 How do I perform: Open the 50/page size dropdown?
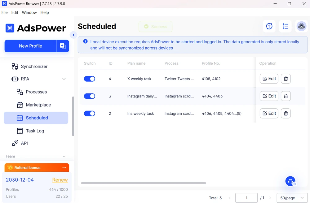(292, 198)
